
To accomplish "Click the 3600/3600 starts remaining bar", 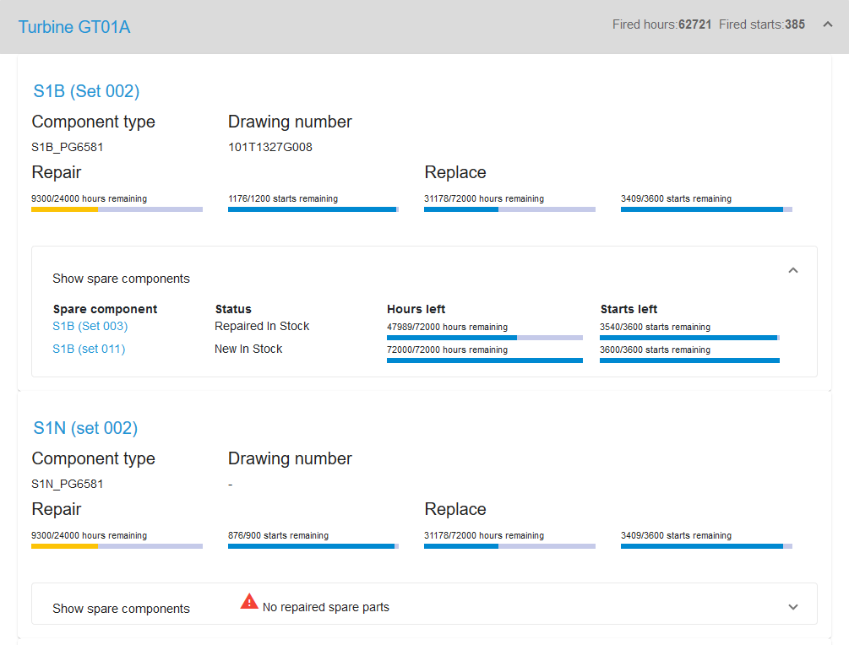I will [689, 360].
